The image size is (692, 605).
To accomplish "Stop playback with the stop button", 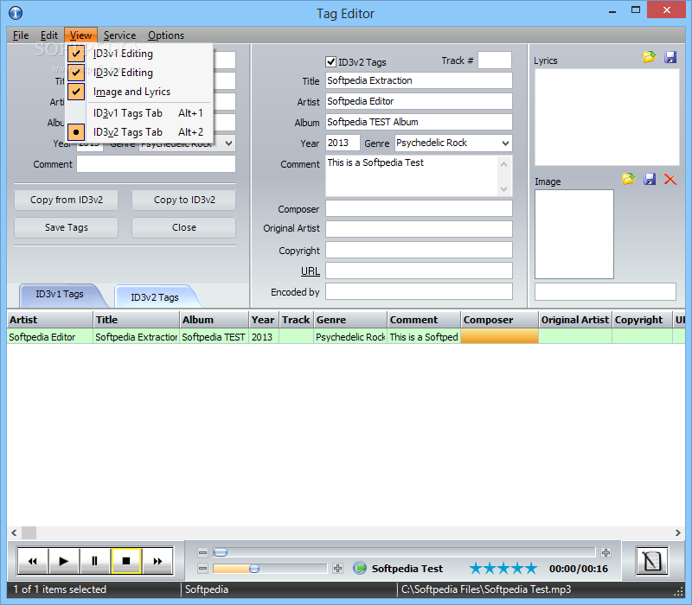I will coord(126,561).
